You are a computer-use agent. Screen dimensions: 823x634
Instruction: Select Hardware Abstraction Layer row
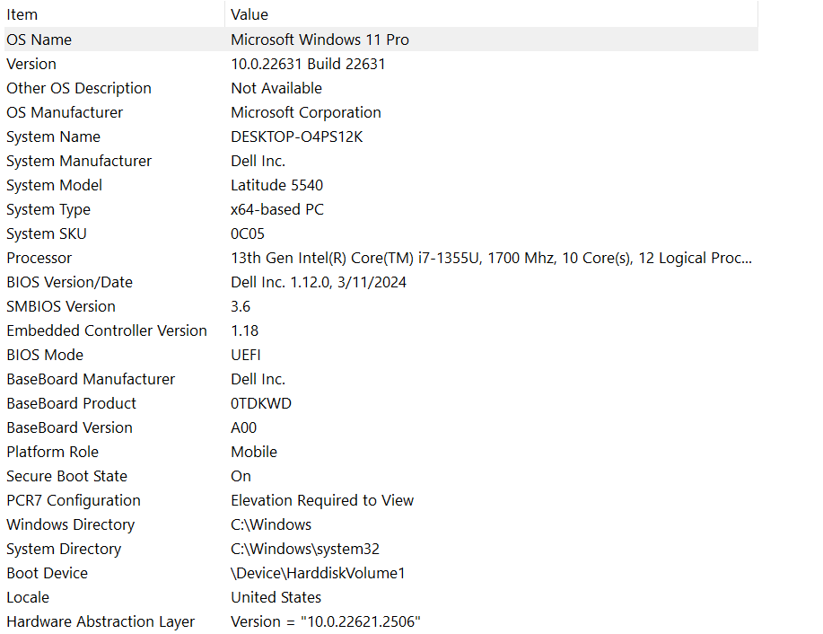coord(101,621)
